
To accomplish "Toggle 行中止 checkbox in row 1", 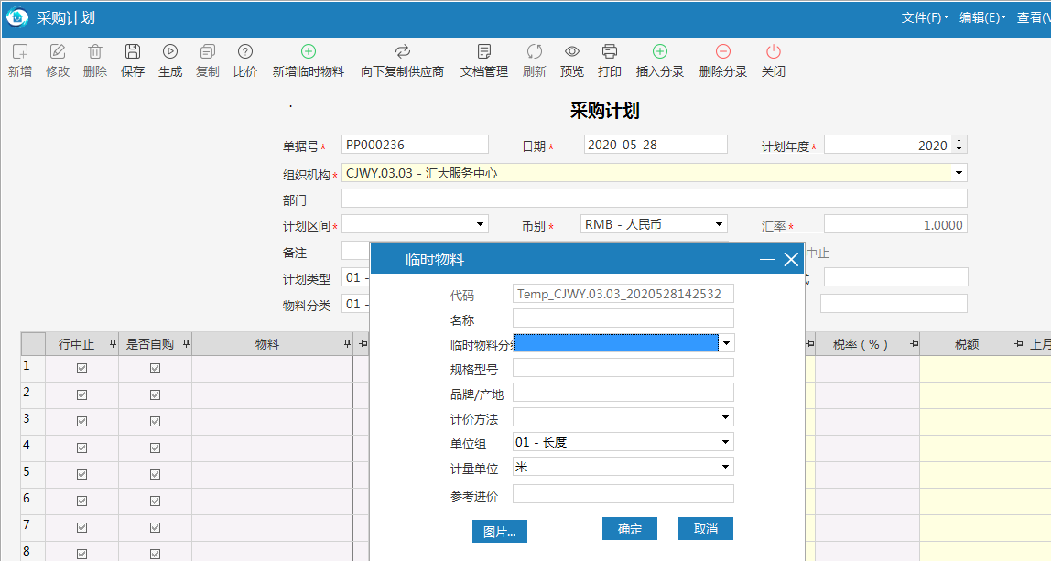I will pyautogui.click(x=81, y=368).
